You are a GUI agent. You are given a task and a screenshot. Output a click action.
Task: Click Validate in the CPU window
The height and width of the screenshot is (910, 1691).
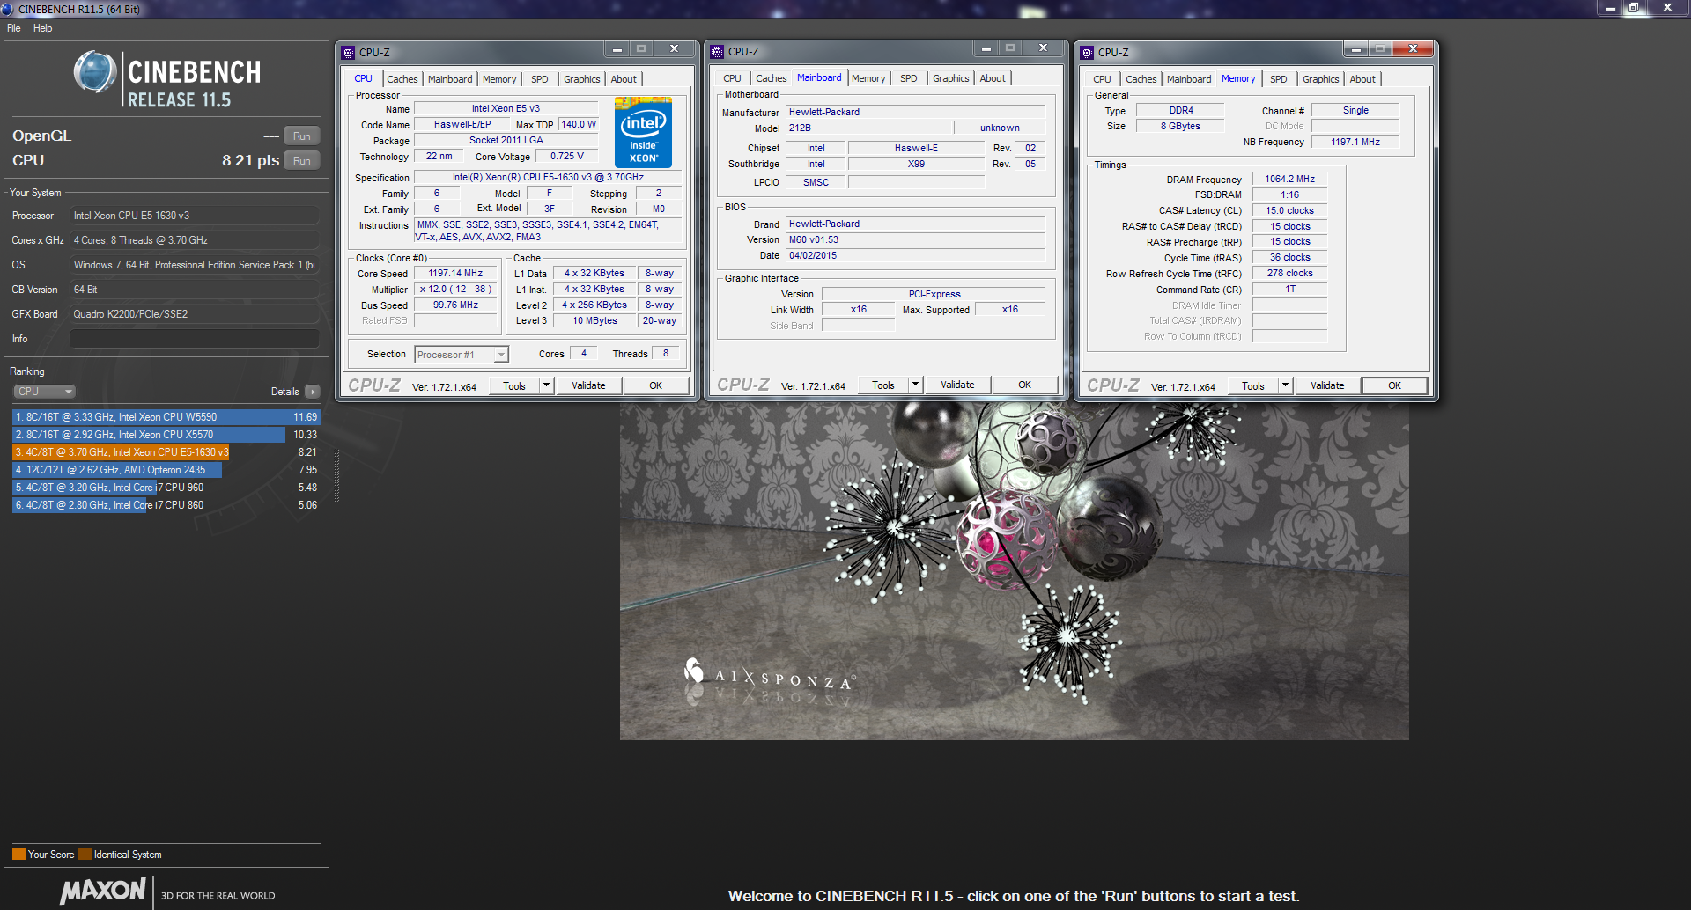click(588, 385)
